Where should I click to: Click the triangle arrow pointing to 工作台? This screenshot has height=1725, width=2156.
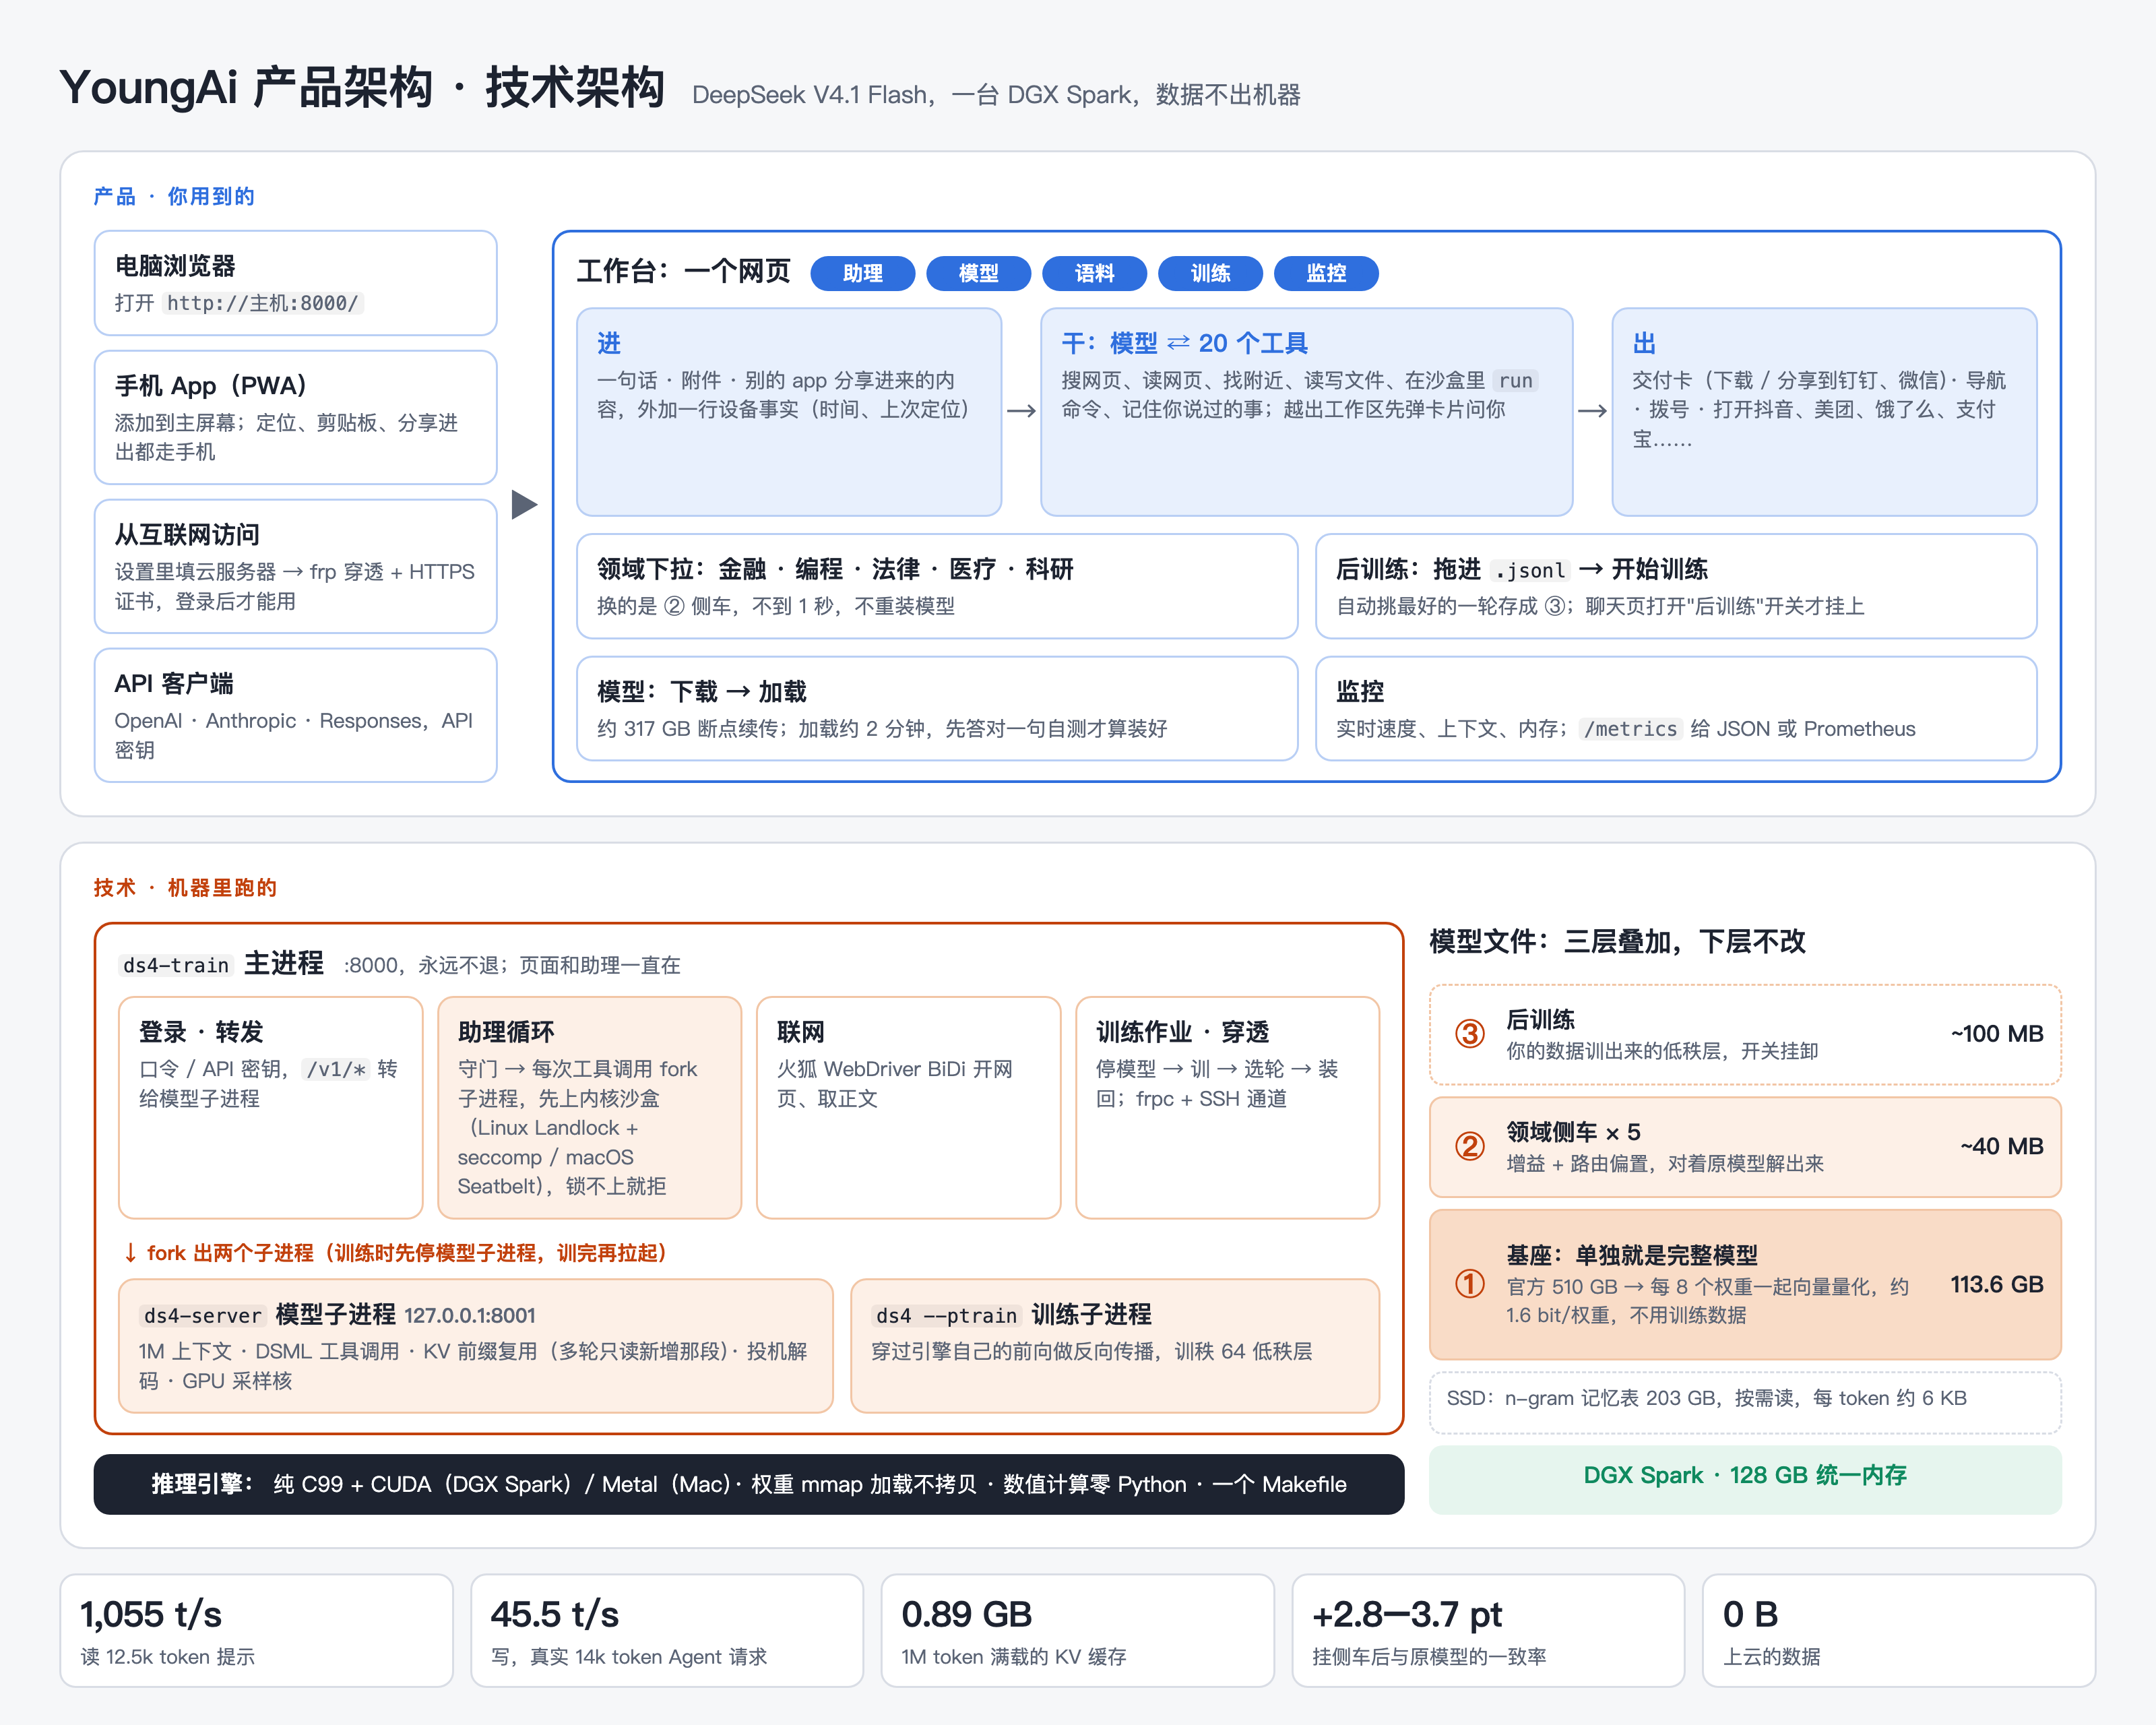coord(524,504)
